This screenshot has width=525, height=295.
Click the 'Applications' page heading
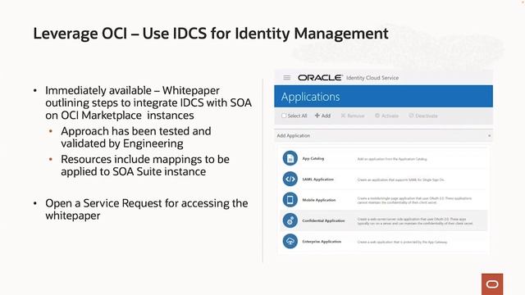(x=310, y=97)
